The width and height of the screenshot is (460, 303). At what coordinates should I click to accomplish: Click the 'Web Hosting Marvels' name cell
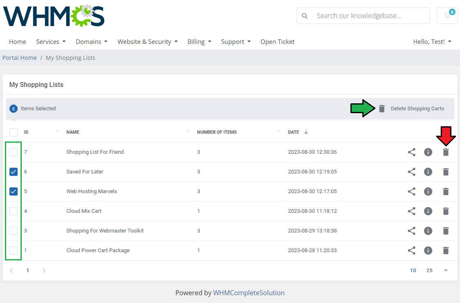pyautogui.click(x=92, y=191)
